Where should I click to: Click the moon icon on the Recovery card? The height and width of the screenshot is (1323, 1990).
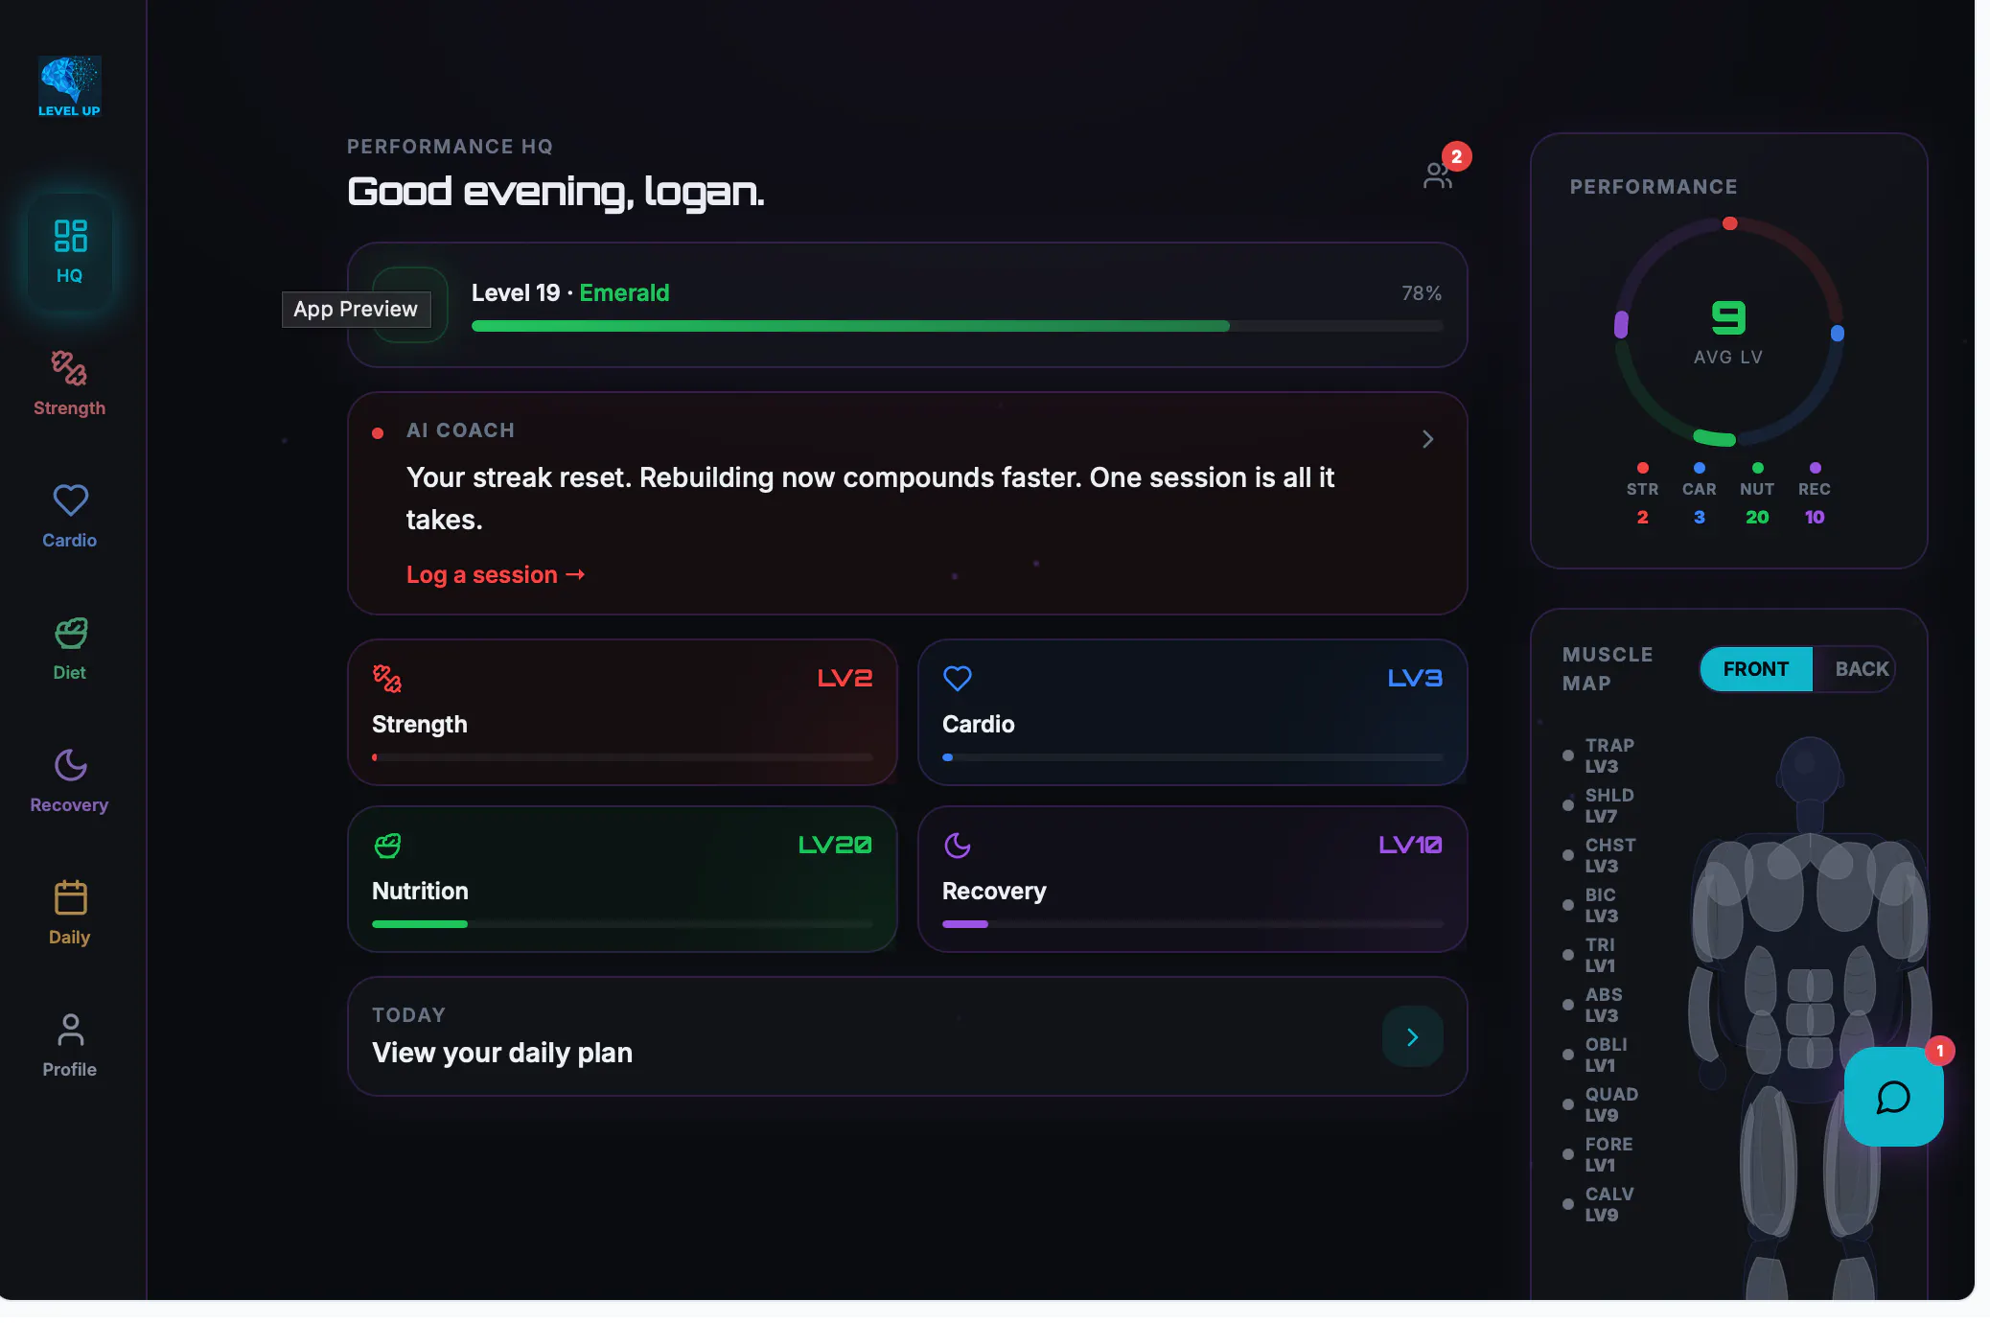(958, 846)
